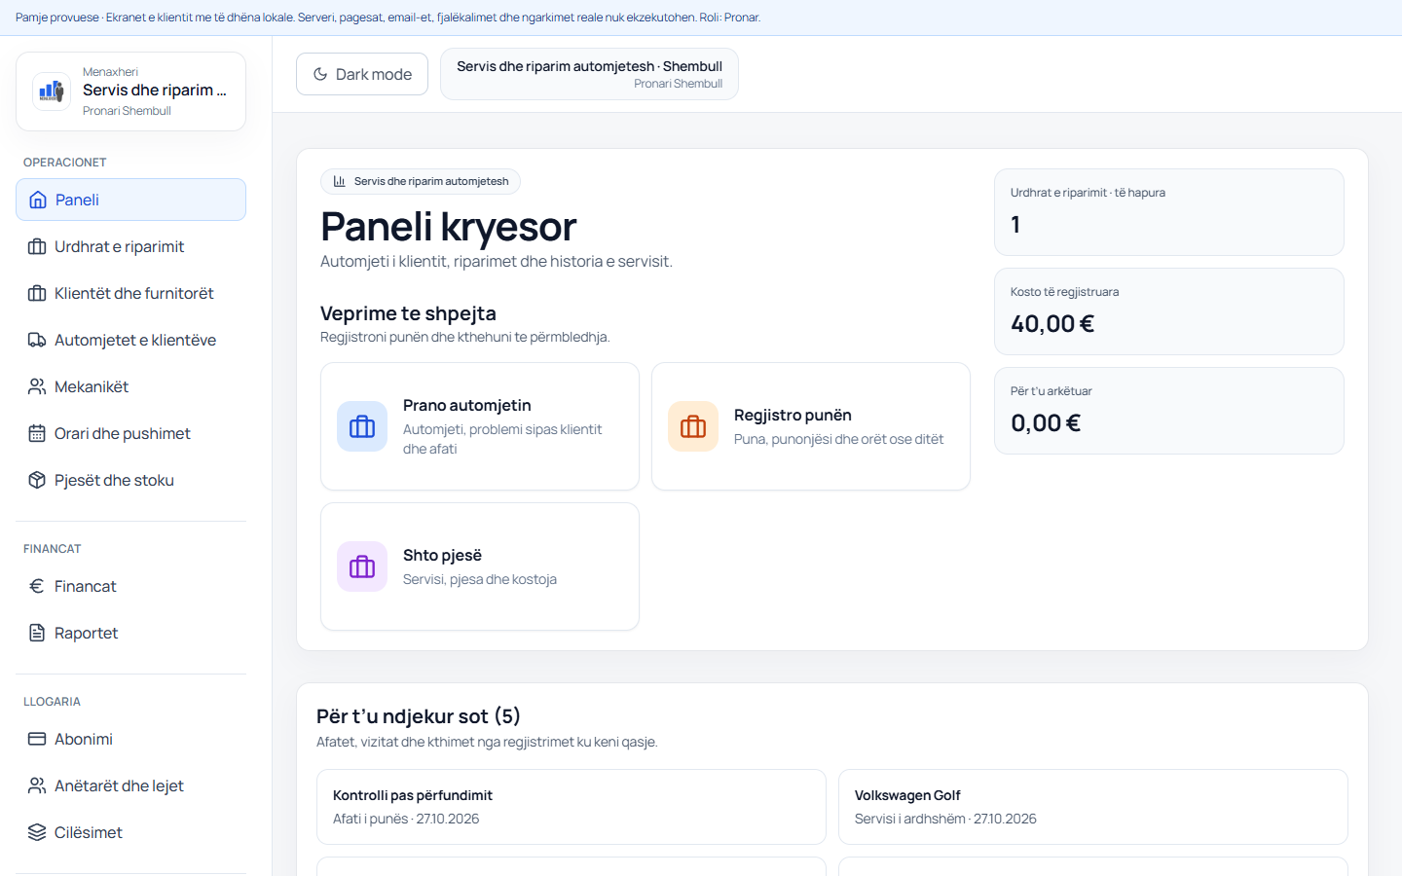This screenshot has height=876, width=1402.
Task: Open the Paneli menu item
Action: 130,200
